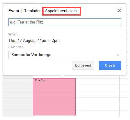
Task: Switch to the Event tab
Action: click(x=14, y=11)
